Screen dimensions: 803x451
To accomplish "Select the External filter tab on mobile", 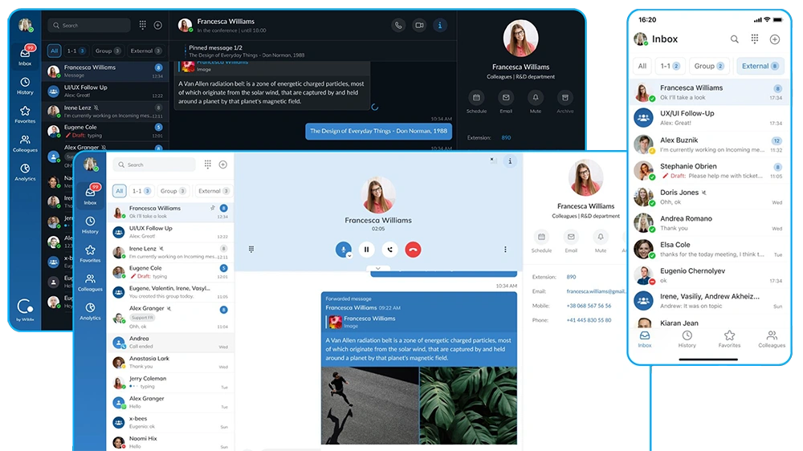I will point(760,66).
